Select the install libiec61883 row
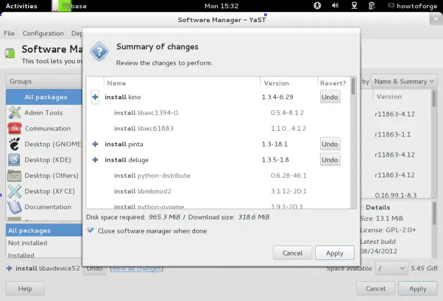Screen dimensions: 443x301 click(x=219, y=129)
